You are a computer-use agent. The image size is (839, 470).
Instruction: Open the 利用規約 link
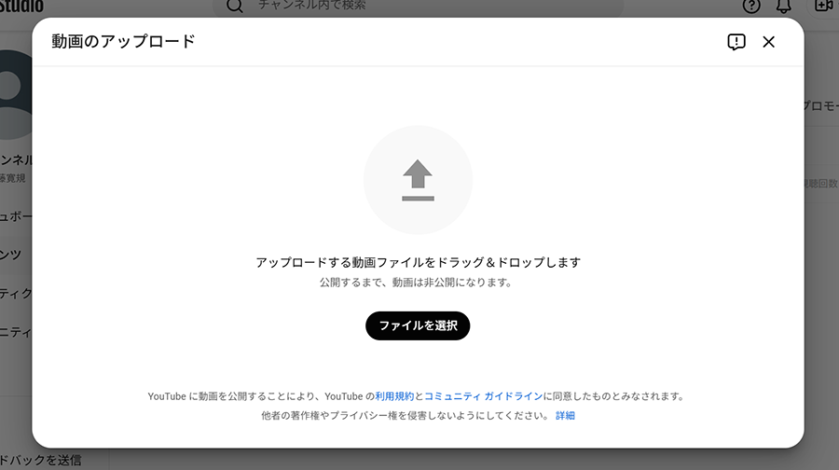[394, 395]
